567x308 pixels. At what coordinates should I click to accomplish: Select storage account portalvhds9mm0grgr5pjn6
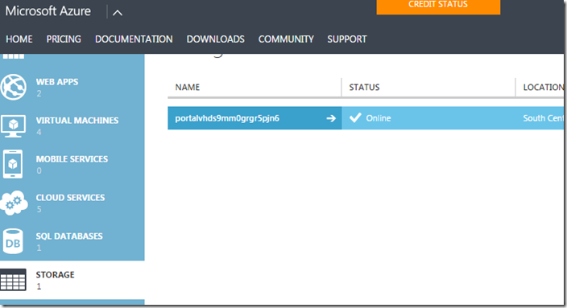[227, 118]
